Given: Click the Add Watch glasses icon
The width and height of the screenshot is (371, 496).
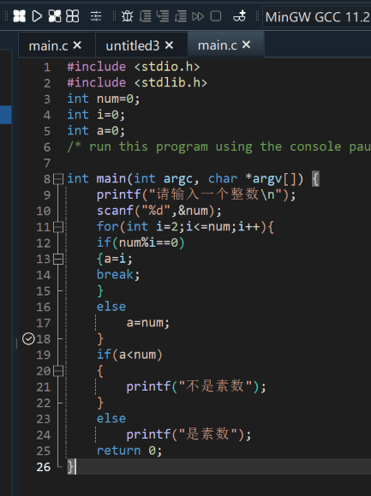Looking at the screenshot, I should (239, 16).
